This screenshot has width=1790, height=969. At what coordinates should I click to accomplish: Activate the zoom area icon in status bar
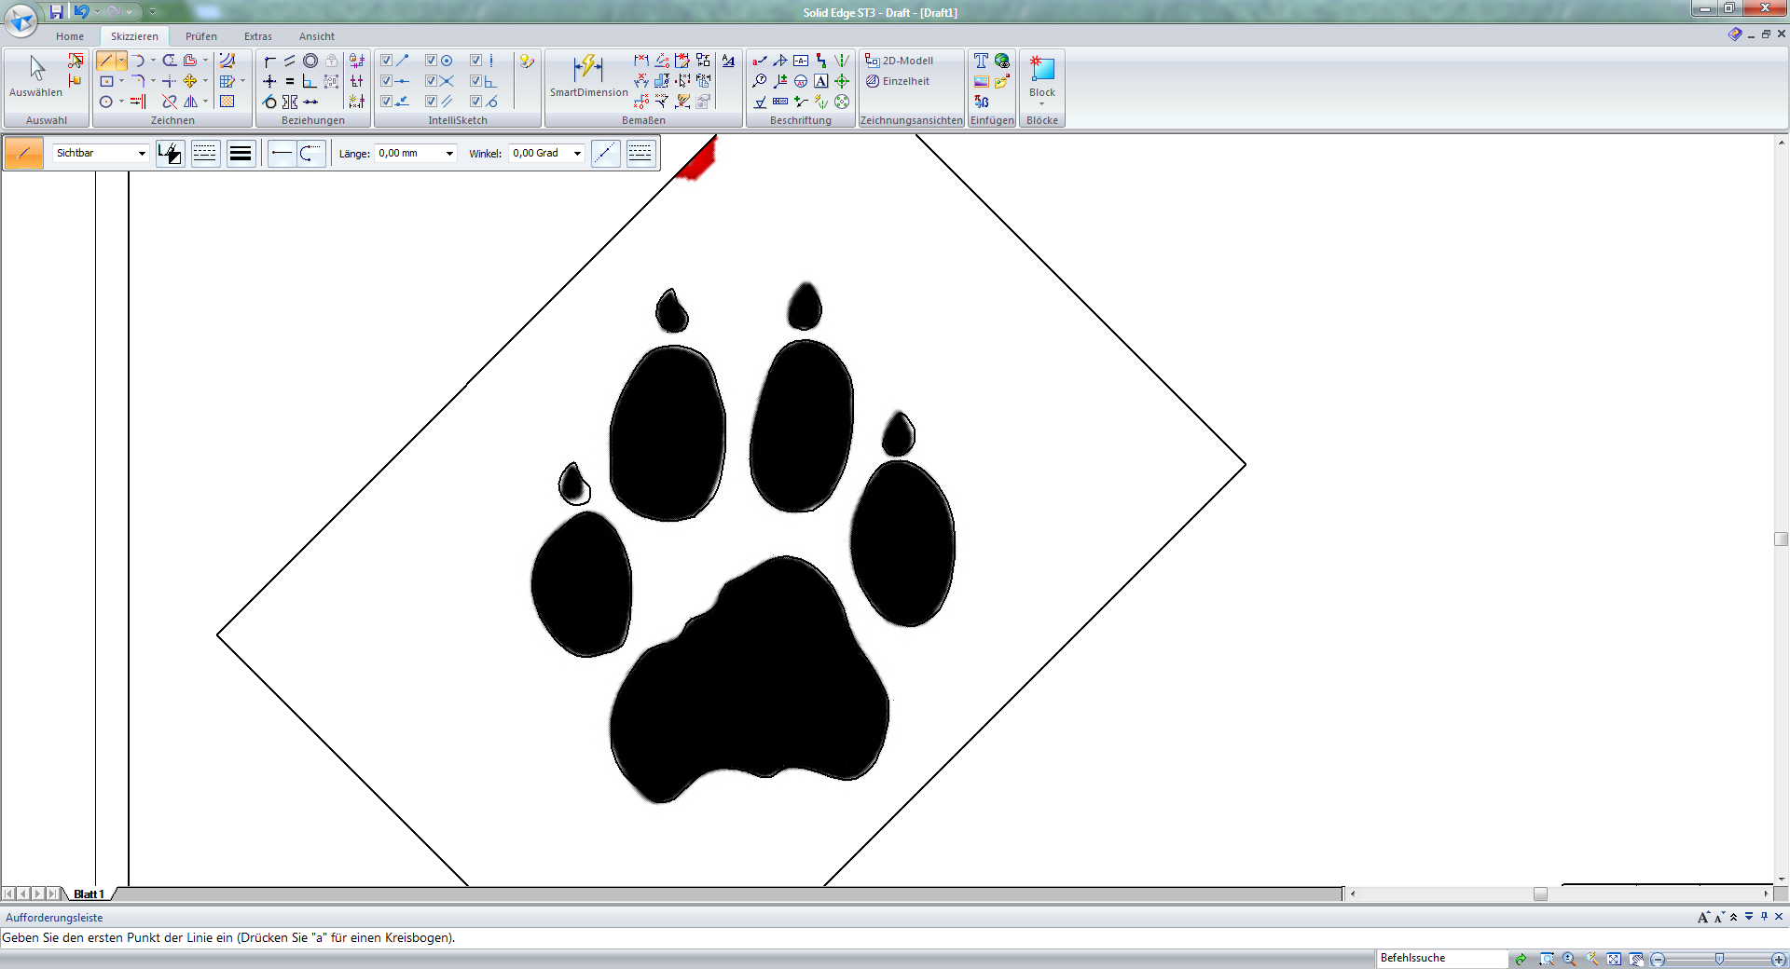coord(1547,959)
